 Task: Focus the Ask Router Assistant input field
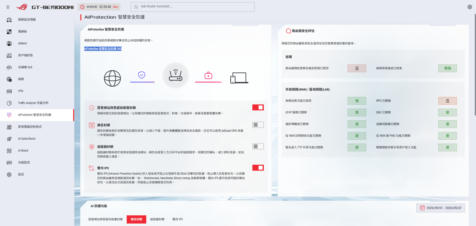pos(193,7)
